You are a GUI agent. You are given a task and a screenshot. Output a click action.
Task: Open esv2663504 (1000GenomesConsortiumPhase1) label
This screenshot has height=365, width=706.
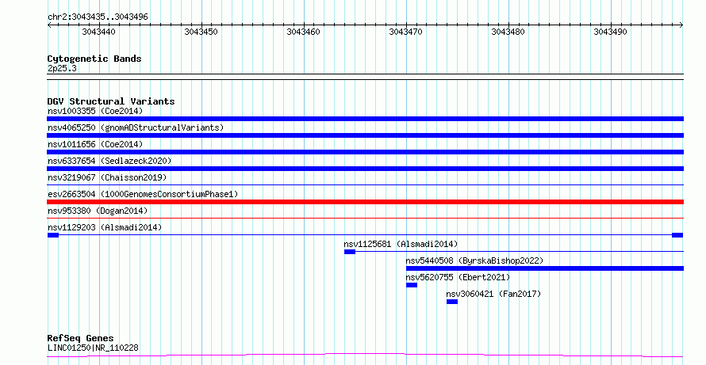coord(143,194)
